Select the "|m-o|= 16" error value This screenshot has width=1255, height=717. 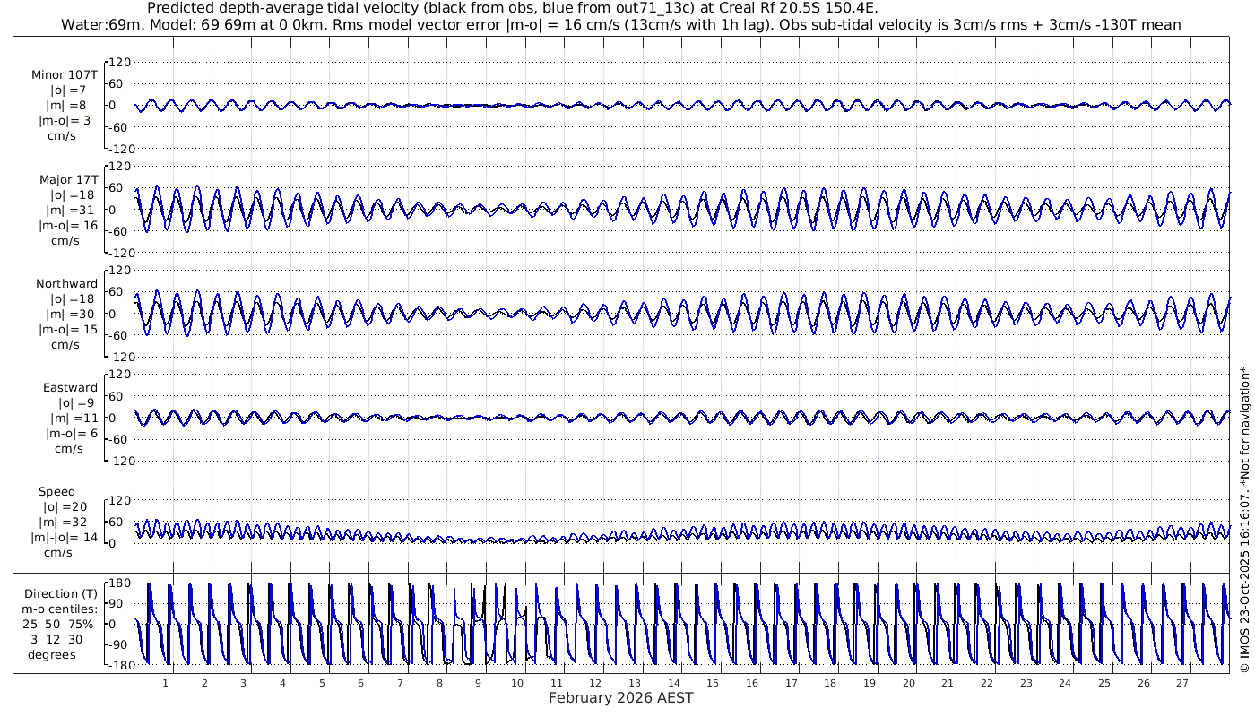pos(68,225)
